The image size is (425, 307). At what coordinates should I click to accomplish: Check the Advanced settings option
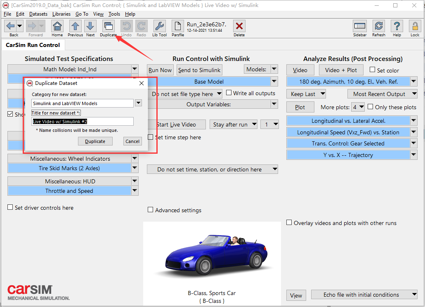150,210
